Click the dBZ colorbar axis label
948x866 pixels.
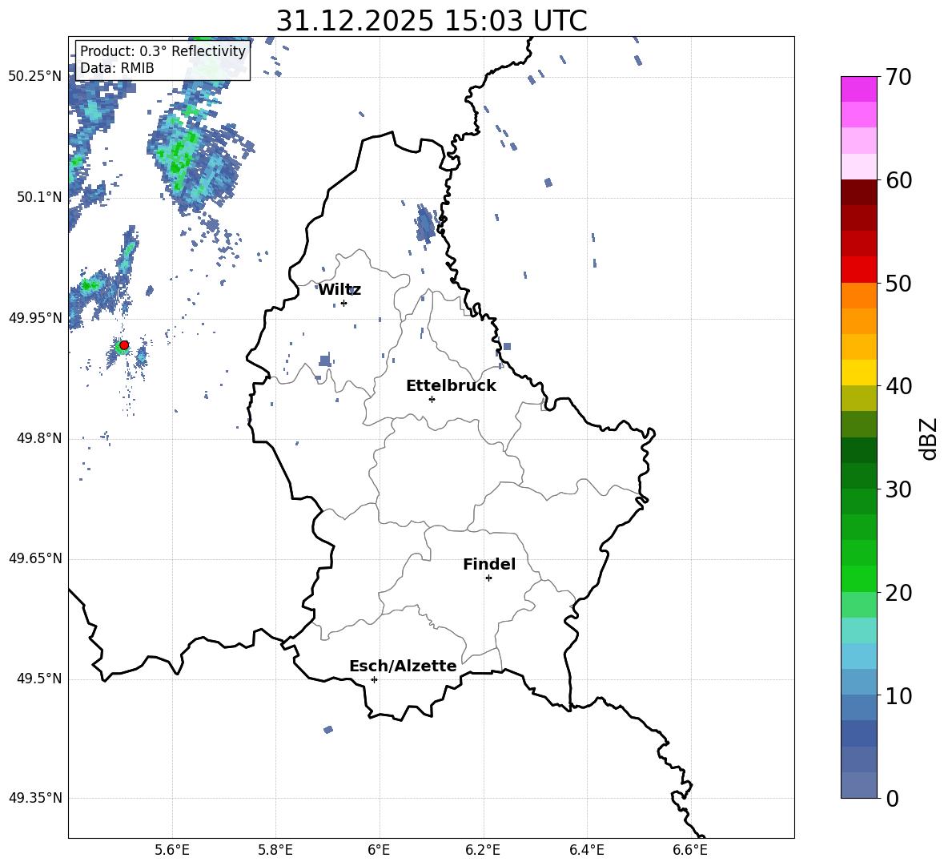pyautogui.click(x=929, y=438)
